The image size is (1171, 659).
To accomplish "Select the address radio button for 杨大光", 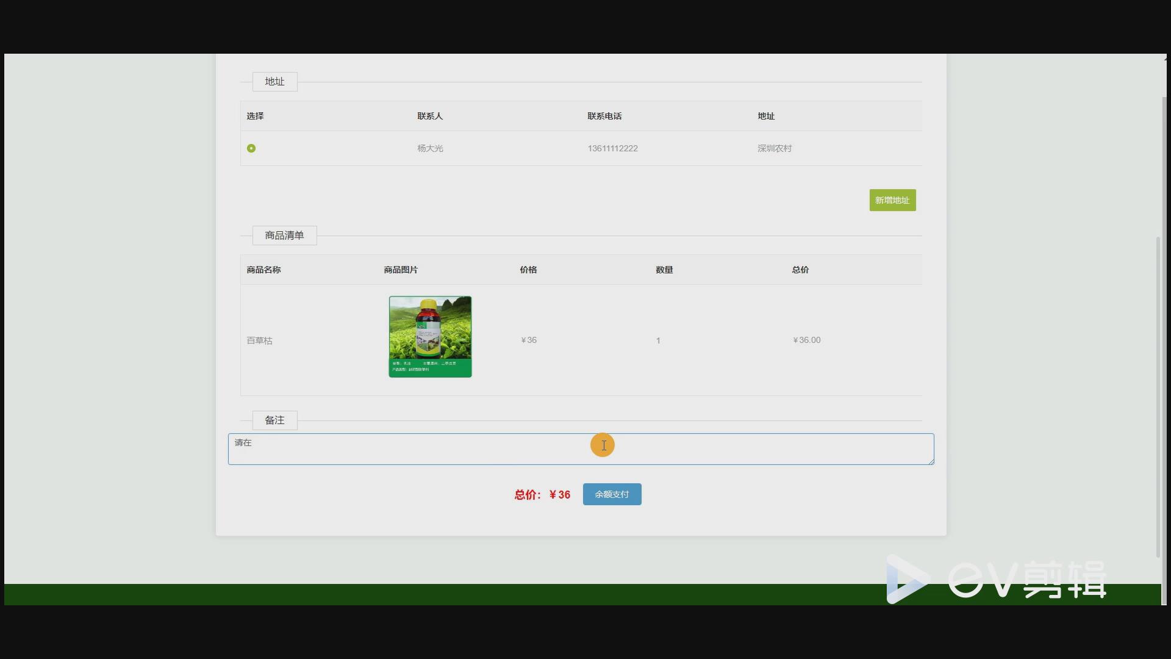I will click(251, 148).
